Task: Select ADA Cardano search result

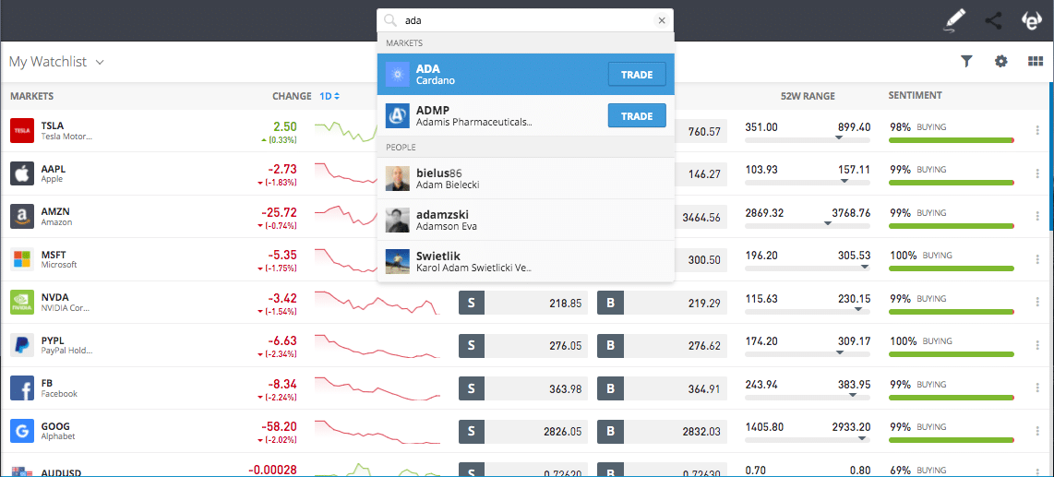Action: (526, 74)
